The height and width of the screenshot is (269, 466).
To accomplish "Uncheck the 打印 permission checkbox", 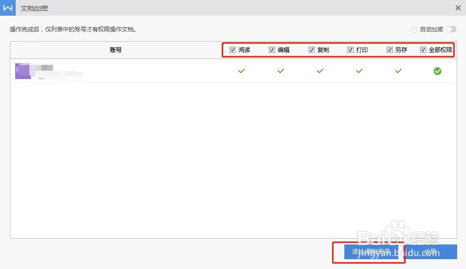I will (x=350, y=50).
